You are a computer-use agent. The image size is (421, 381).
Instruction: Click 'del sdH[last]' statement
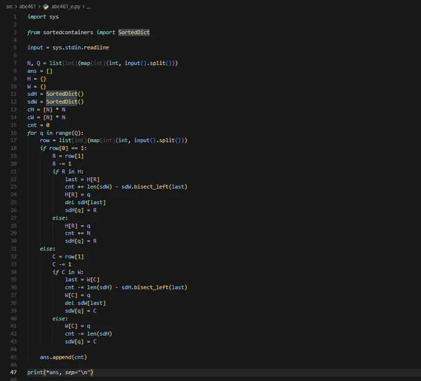click(85, 202)
